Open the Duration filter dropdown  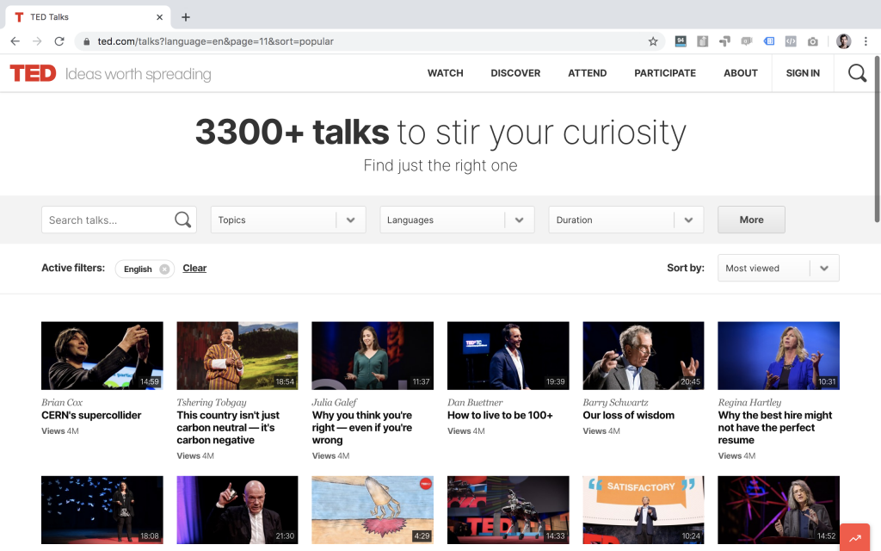pos(626,220)
